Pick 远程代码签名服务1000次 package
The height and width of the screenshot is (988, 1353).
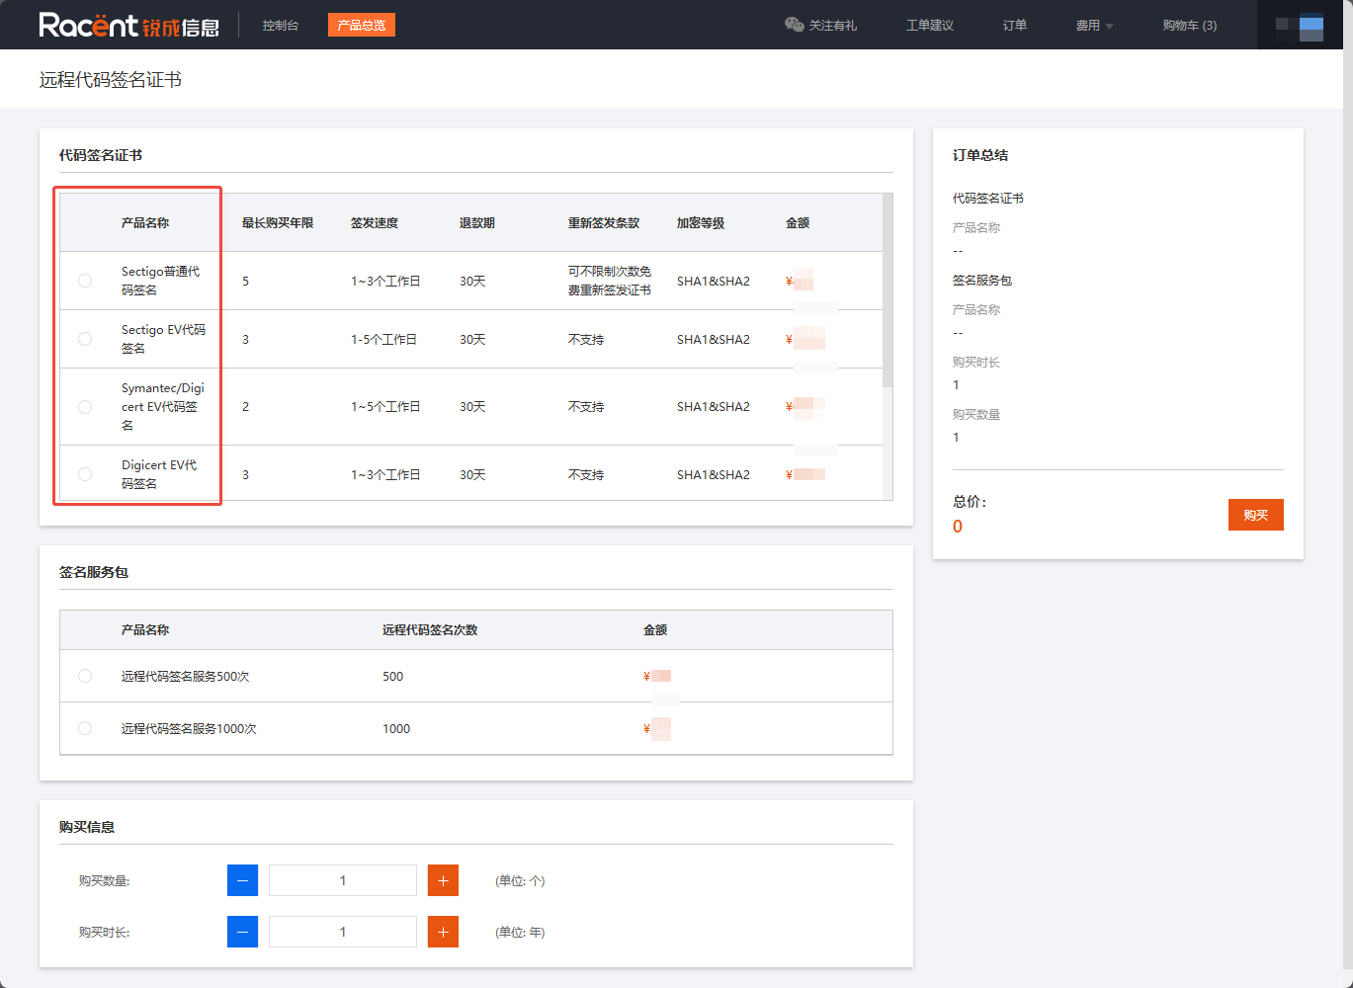click(85, 728)
